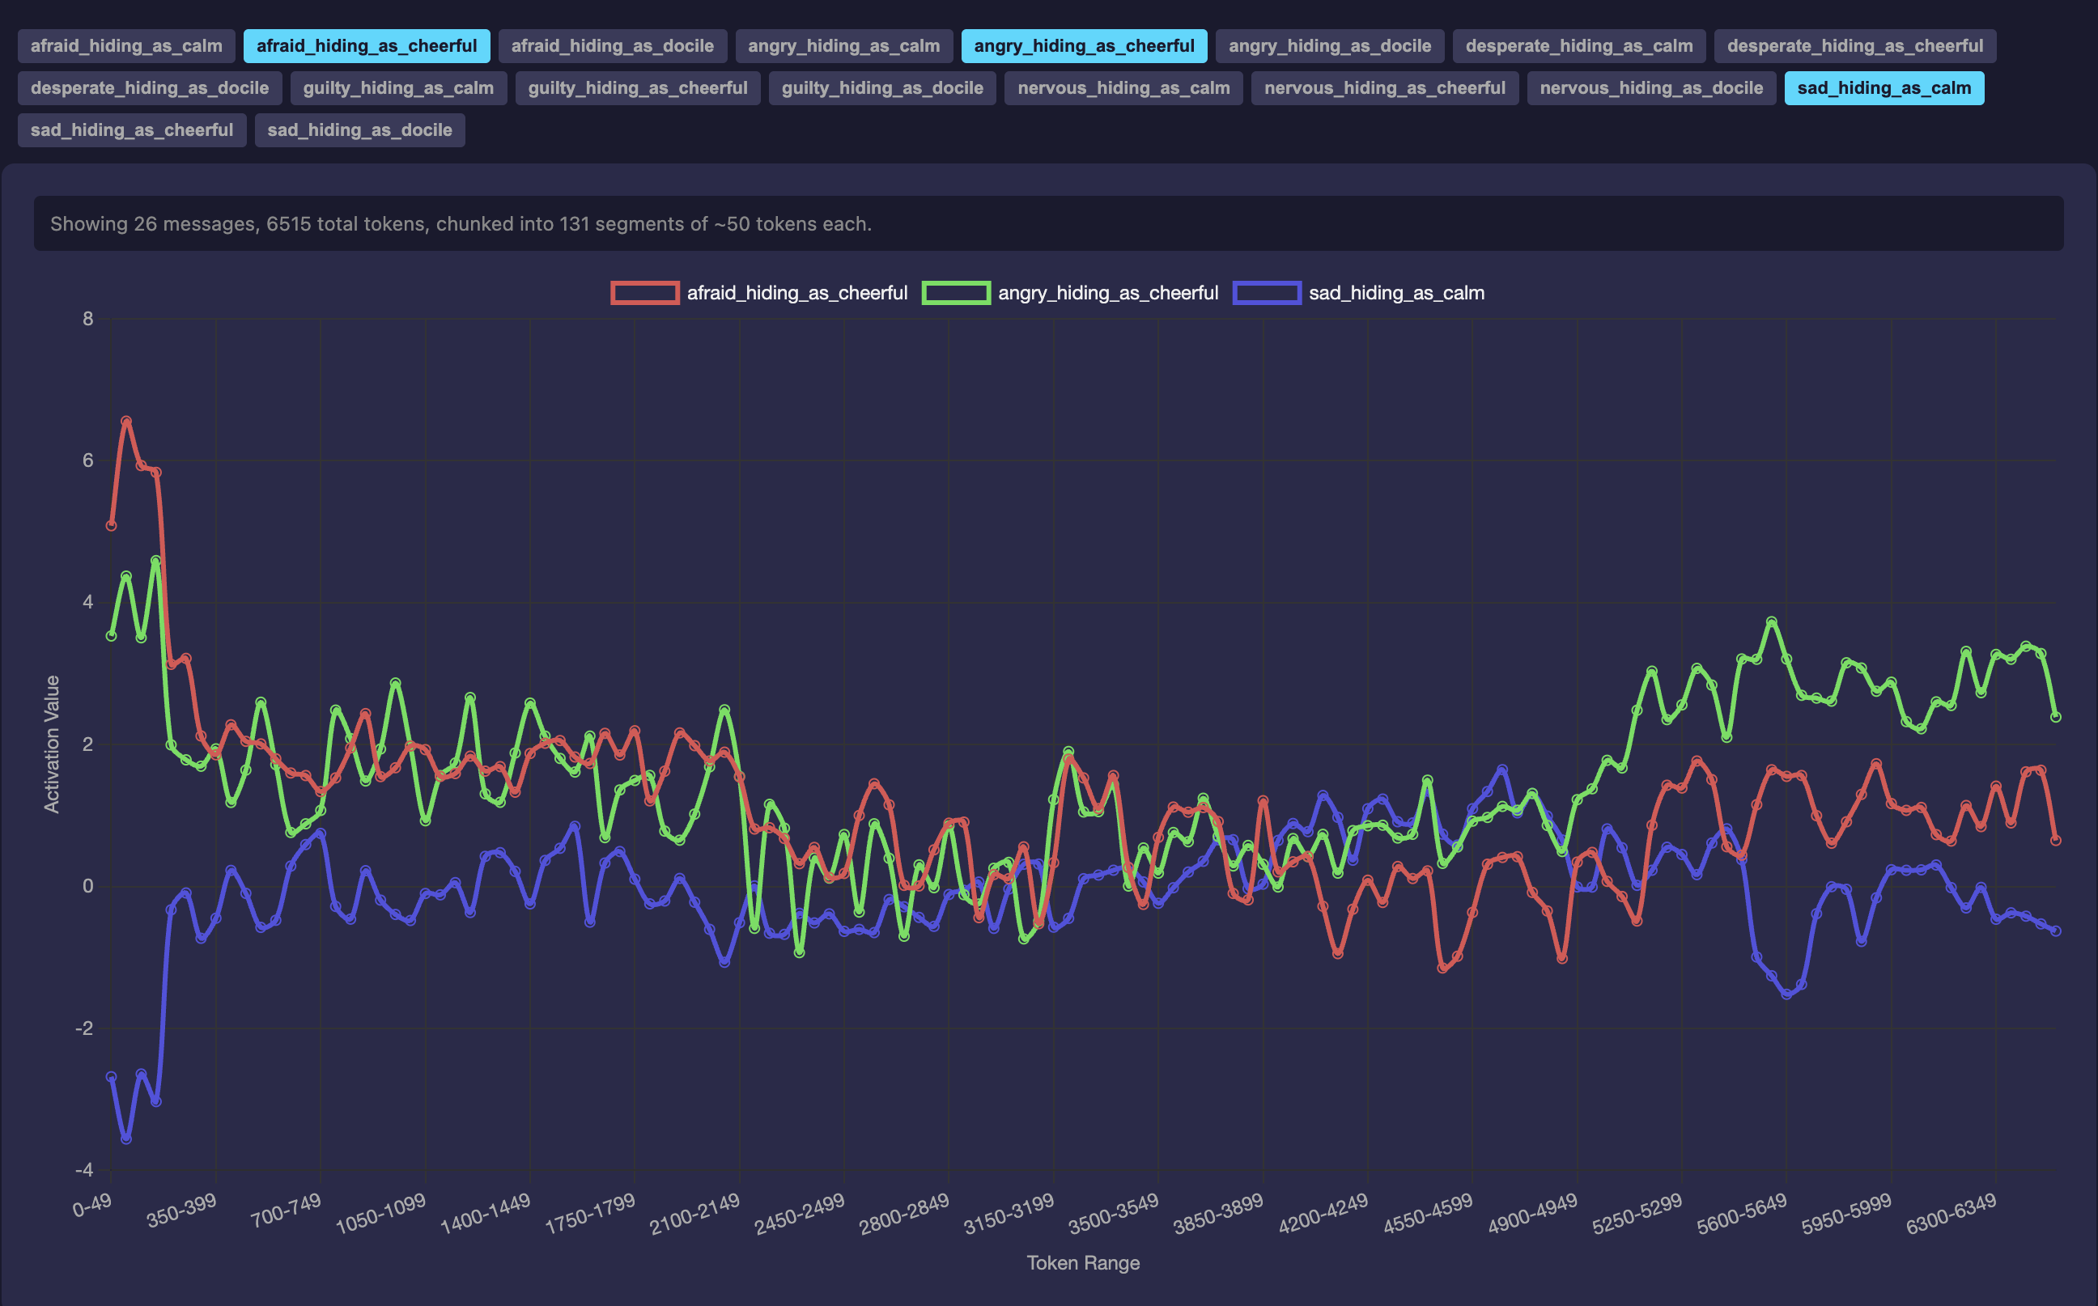The image size is (2098, 1306).
Task: Toggle guilty_hiding_as_calm chip
Action: (398, 88)
